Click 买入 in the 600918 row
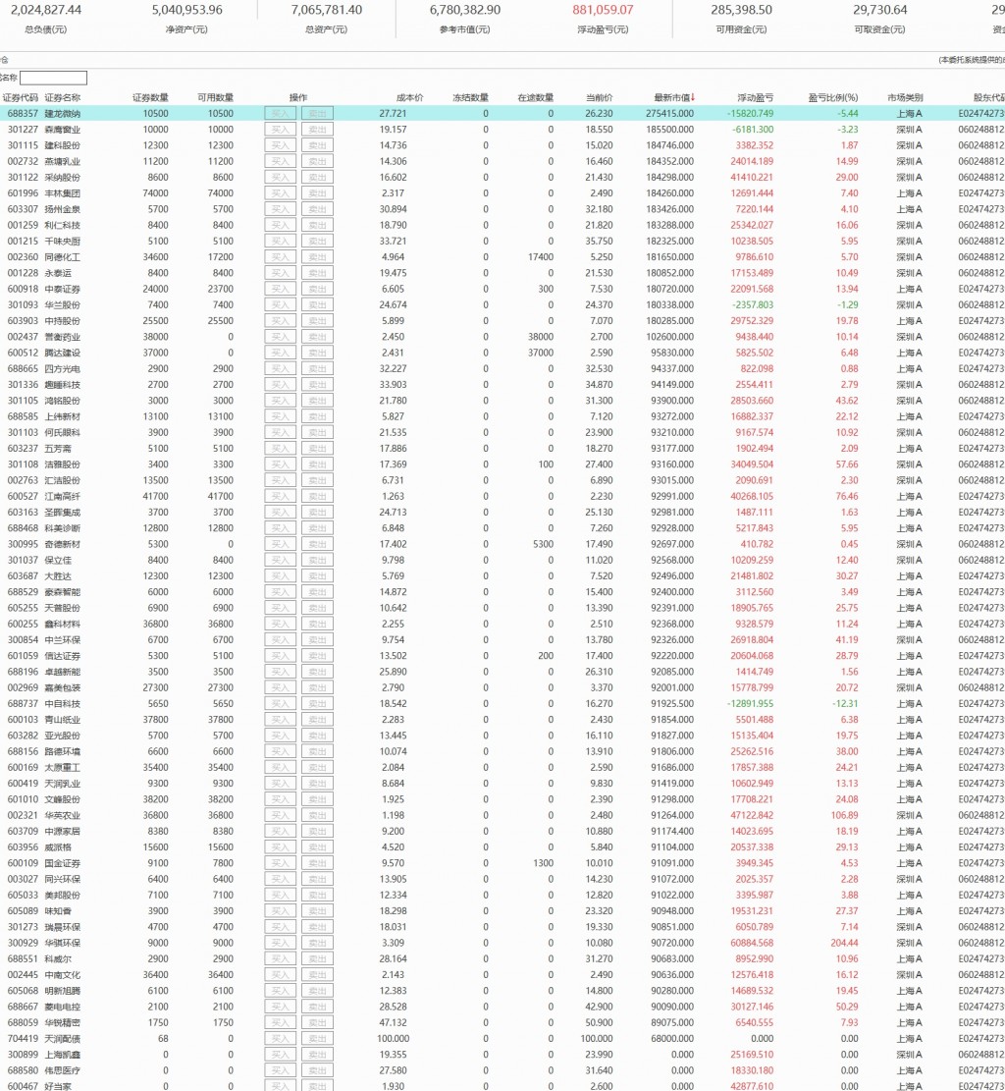 click(281, 289)
